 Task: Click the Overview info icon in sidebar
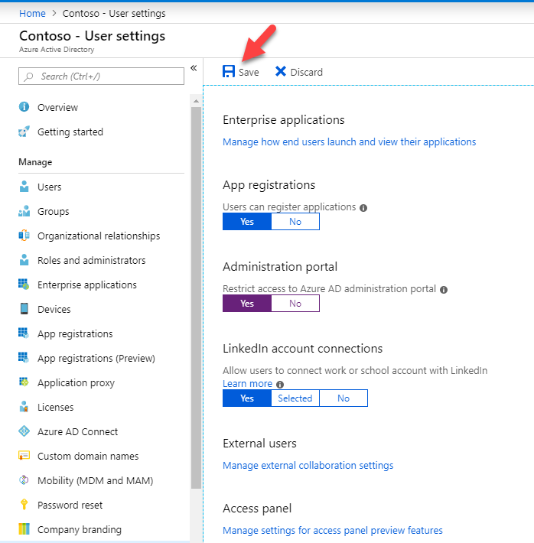24,106
